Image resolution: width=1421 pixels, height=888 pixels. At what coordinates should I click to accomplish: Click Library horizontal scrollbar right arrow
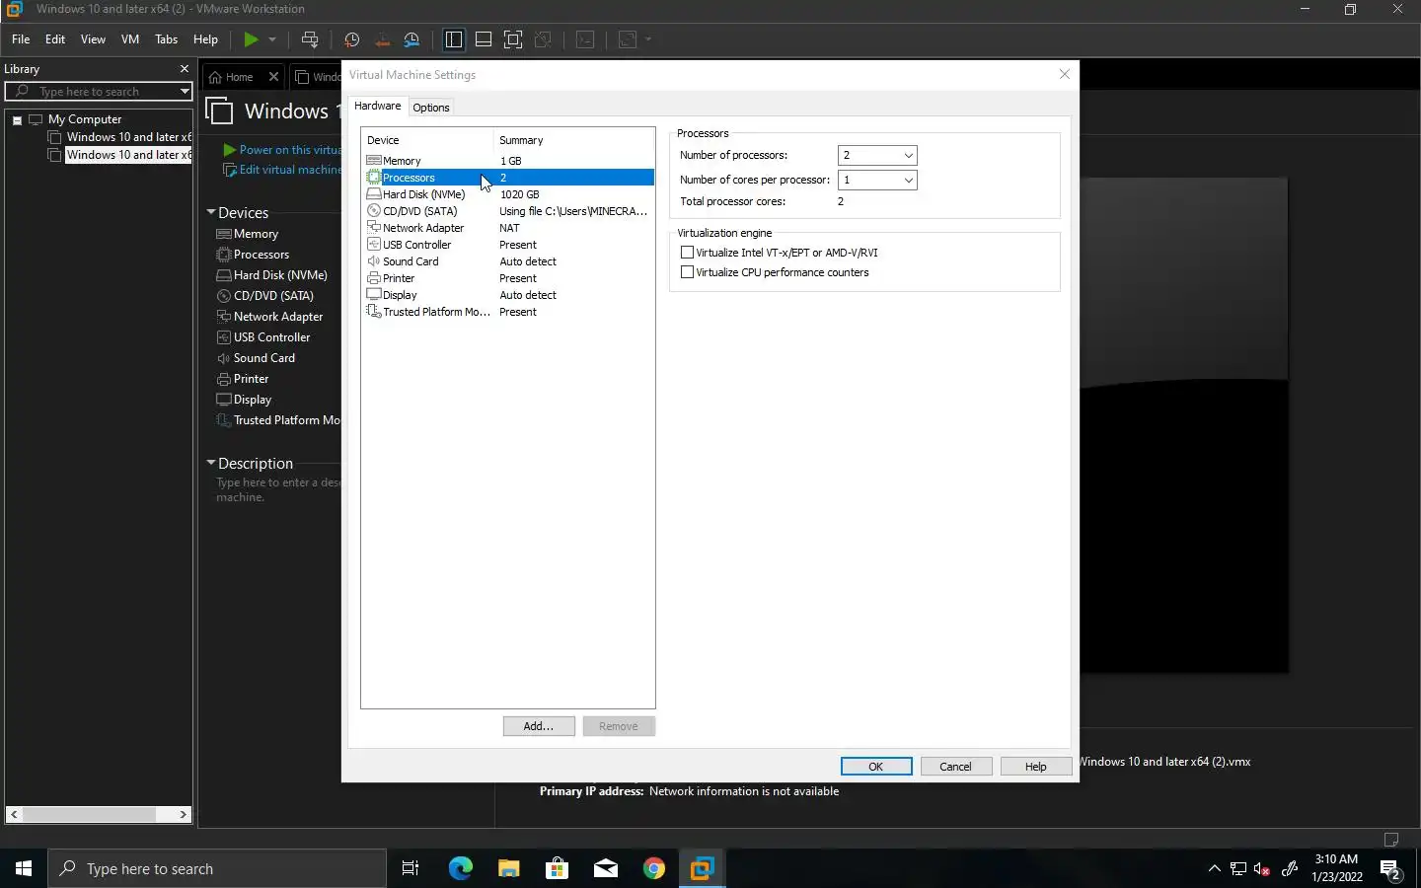[x=183, y=814]
